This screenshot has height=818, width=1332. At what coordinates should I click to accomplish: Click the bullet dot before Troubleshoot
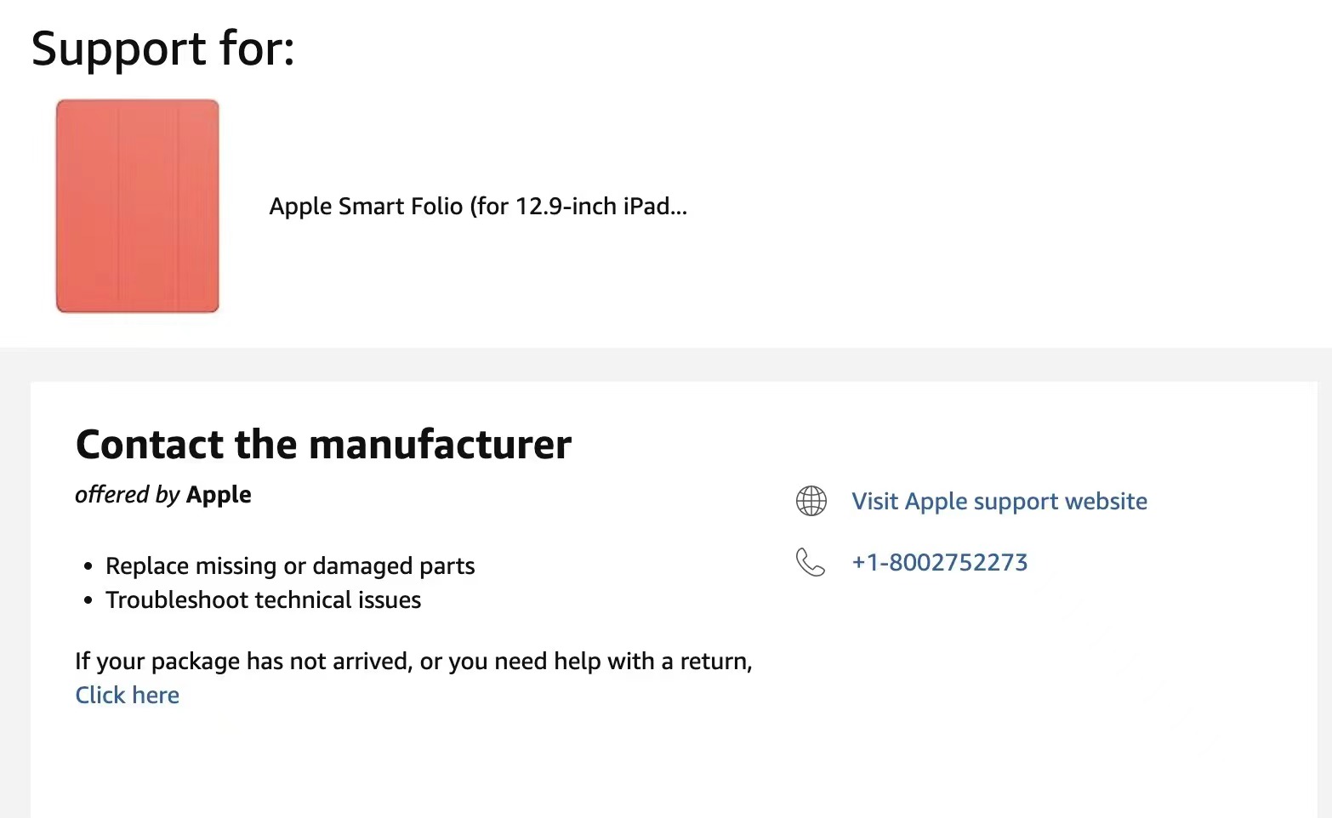pos(88,600)
